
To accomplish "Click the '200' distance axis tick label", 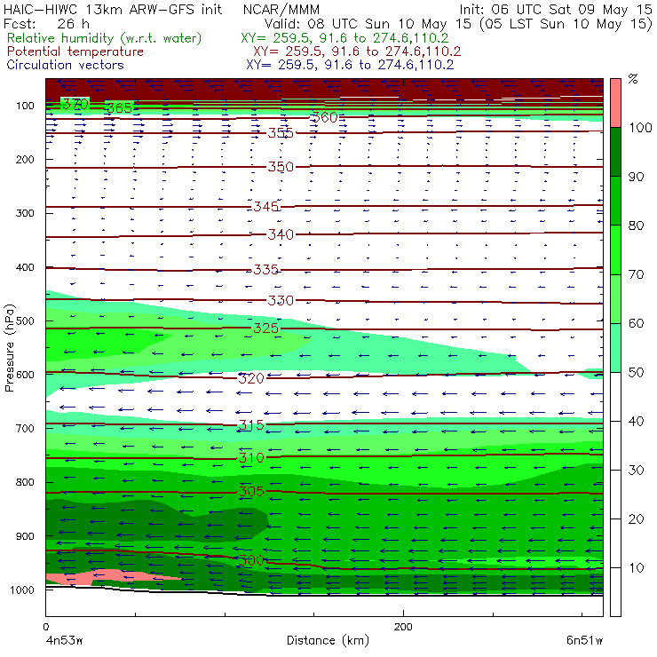I will (403, 627).
